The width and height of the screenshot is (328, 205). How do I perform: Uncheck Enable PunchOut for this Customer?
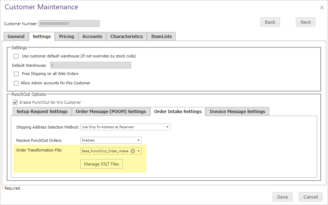15,102
